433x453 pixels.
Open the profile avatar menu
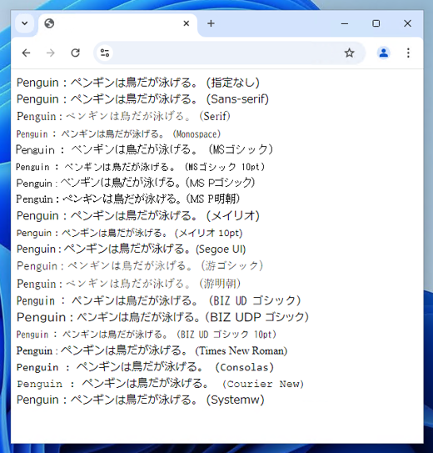pyautogui.click(x=383, y=53)
